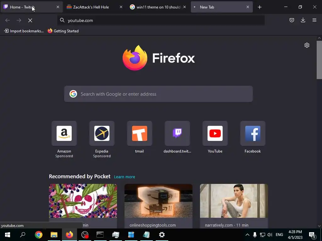Image resolution: width=322 pixels, height=241 pixels.
Task: Show hidden system tray icons chevron
Action: 247,235
